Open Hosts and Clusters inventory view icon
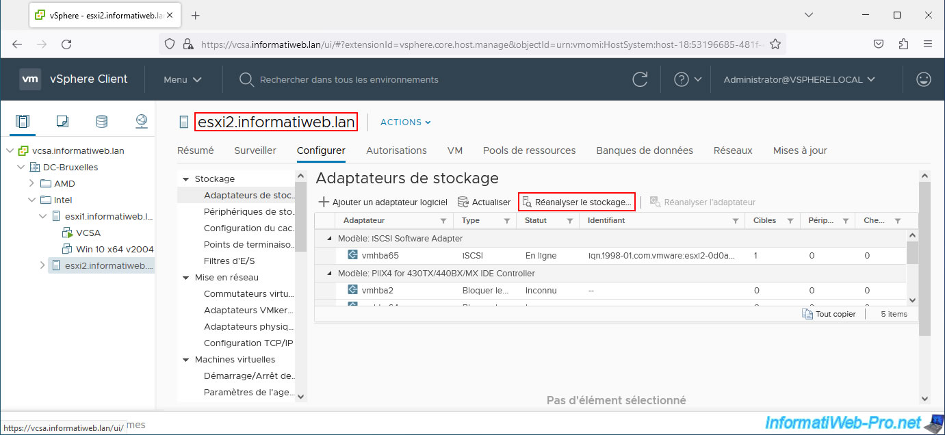945x435 pixels. [23, 122]
